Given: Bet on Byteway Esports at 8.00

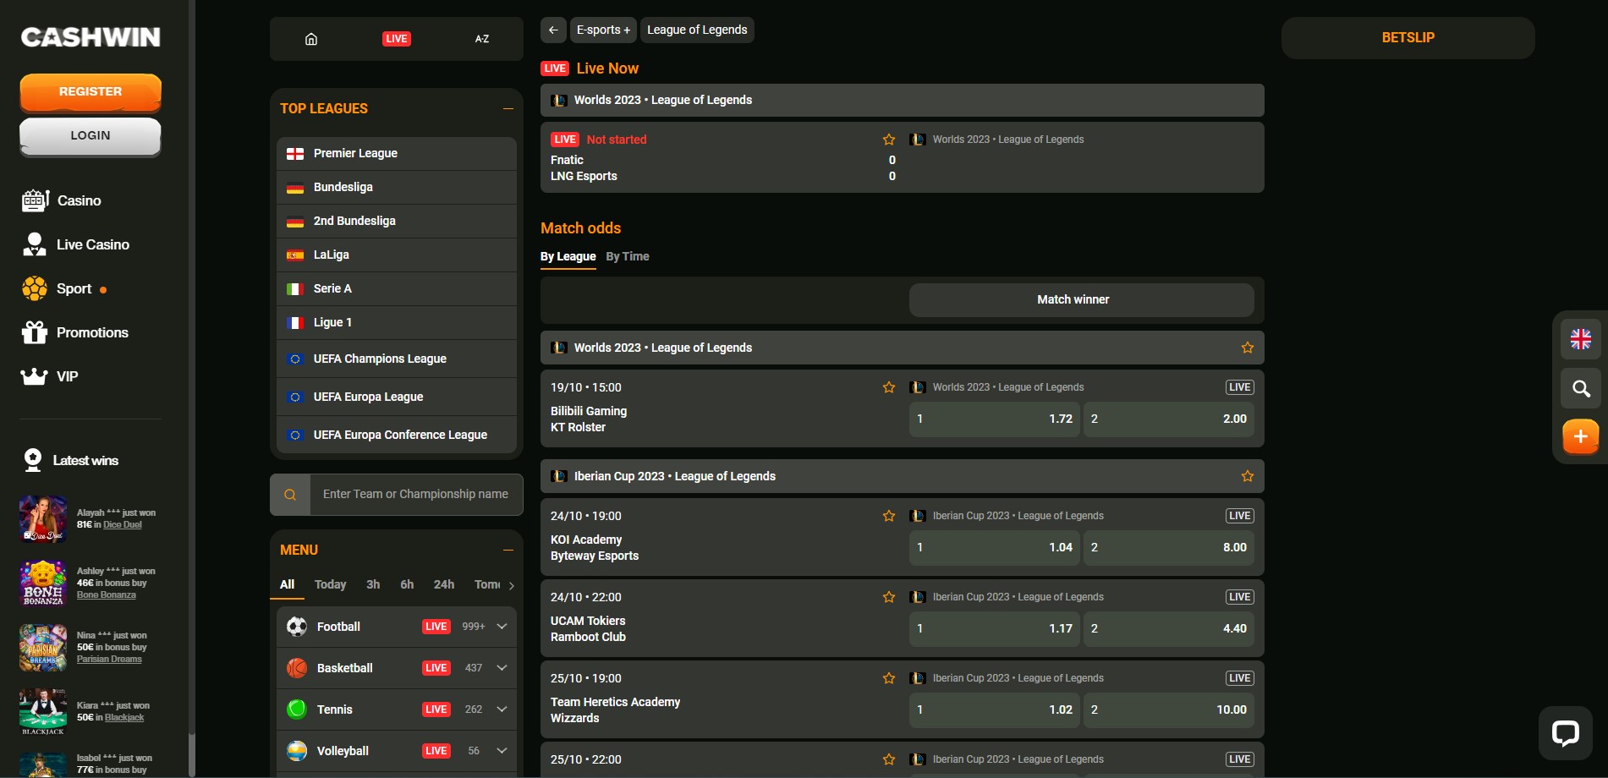Looking at the screenshot, I should point(1169,547).
